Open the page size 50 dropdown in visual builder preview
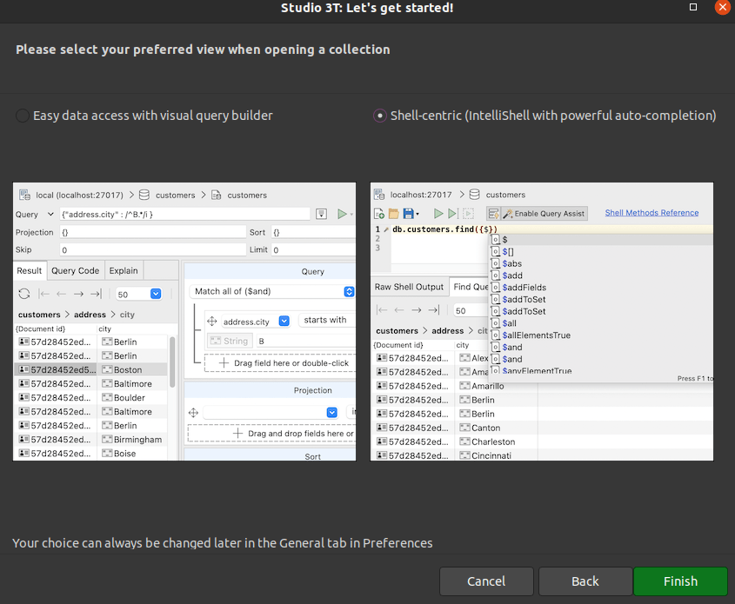 156,294
